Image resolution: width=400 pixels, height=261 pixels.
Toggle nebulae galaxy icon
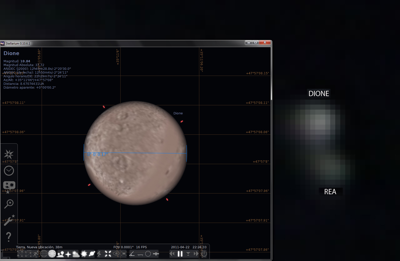pyautogui.click(x=84, y=254)
